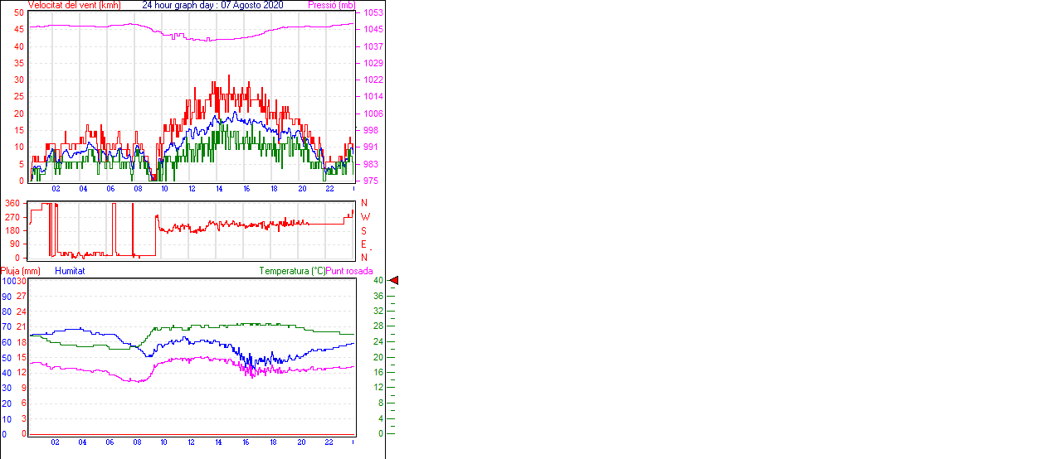Click the magenta "Pressió (mb)" label
The width and height of the screenshot is (1062, 459).
(331, 5)
